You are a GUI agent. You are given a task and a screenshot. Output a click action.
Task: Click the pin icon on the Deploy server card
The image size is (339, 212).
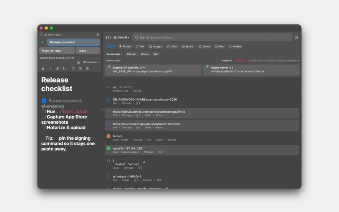207,67
